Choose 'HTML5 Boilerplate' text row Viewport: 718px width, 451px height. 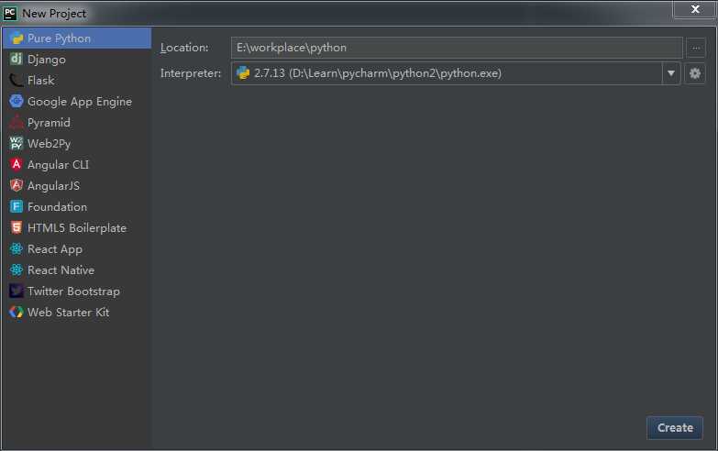[77, 227]
